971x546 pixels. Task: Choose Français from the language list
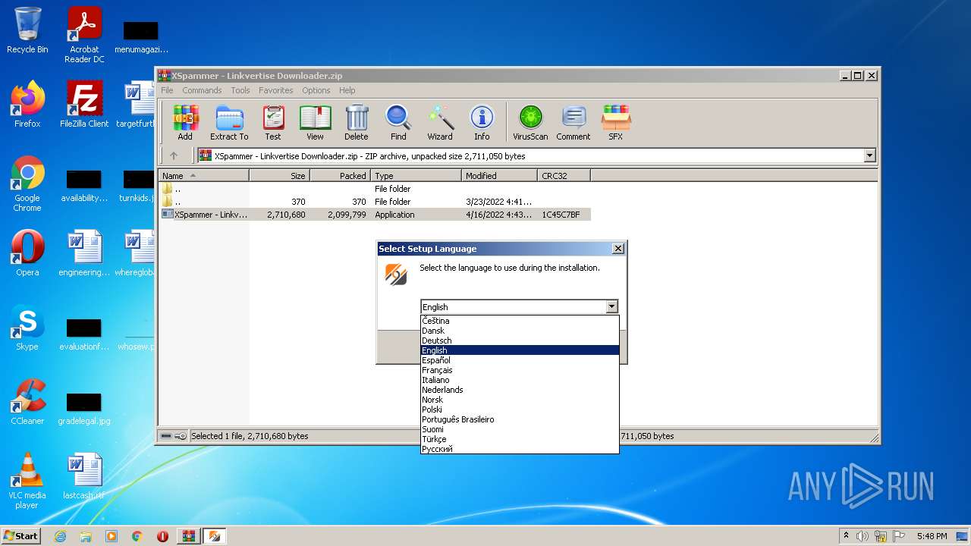point(520,370)
